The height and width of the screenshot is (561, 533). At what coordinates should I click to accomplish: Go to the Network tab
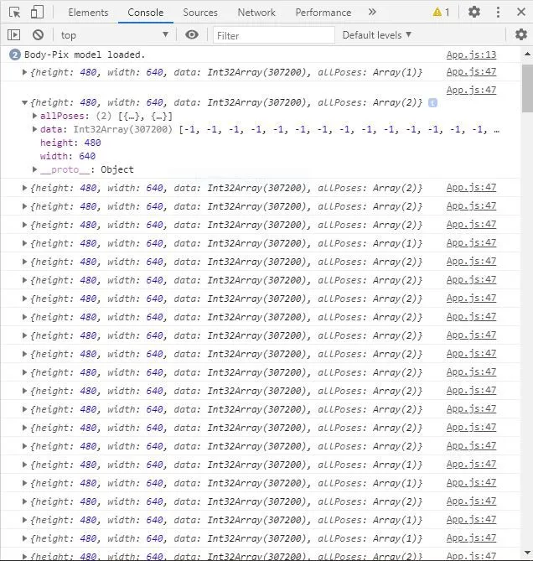pyautogui.click(x=256, y=13)
